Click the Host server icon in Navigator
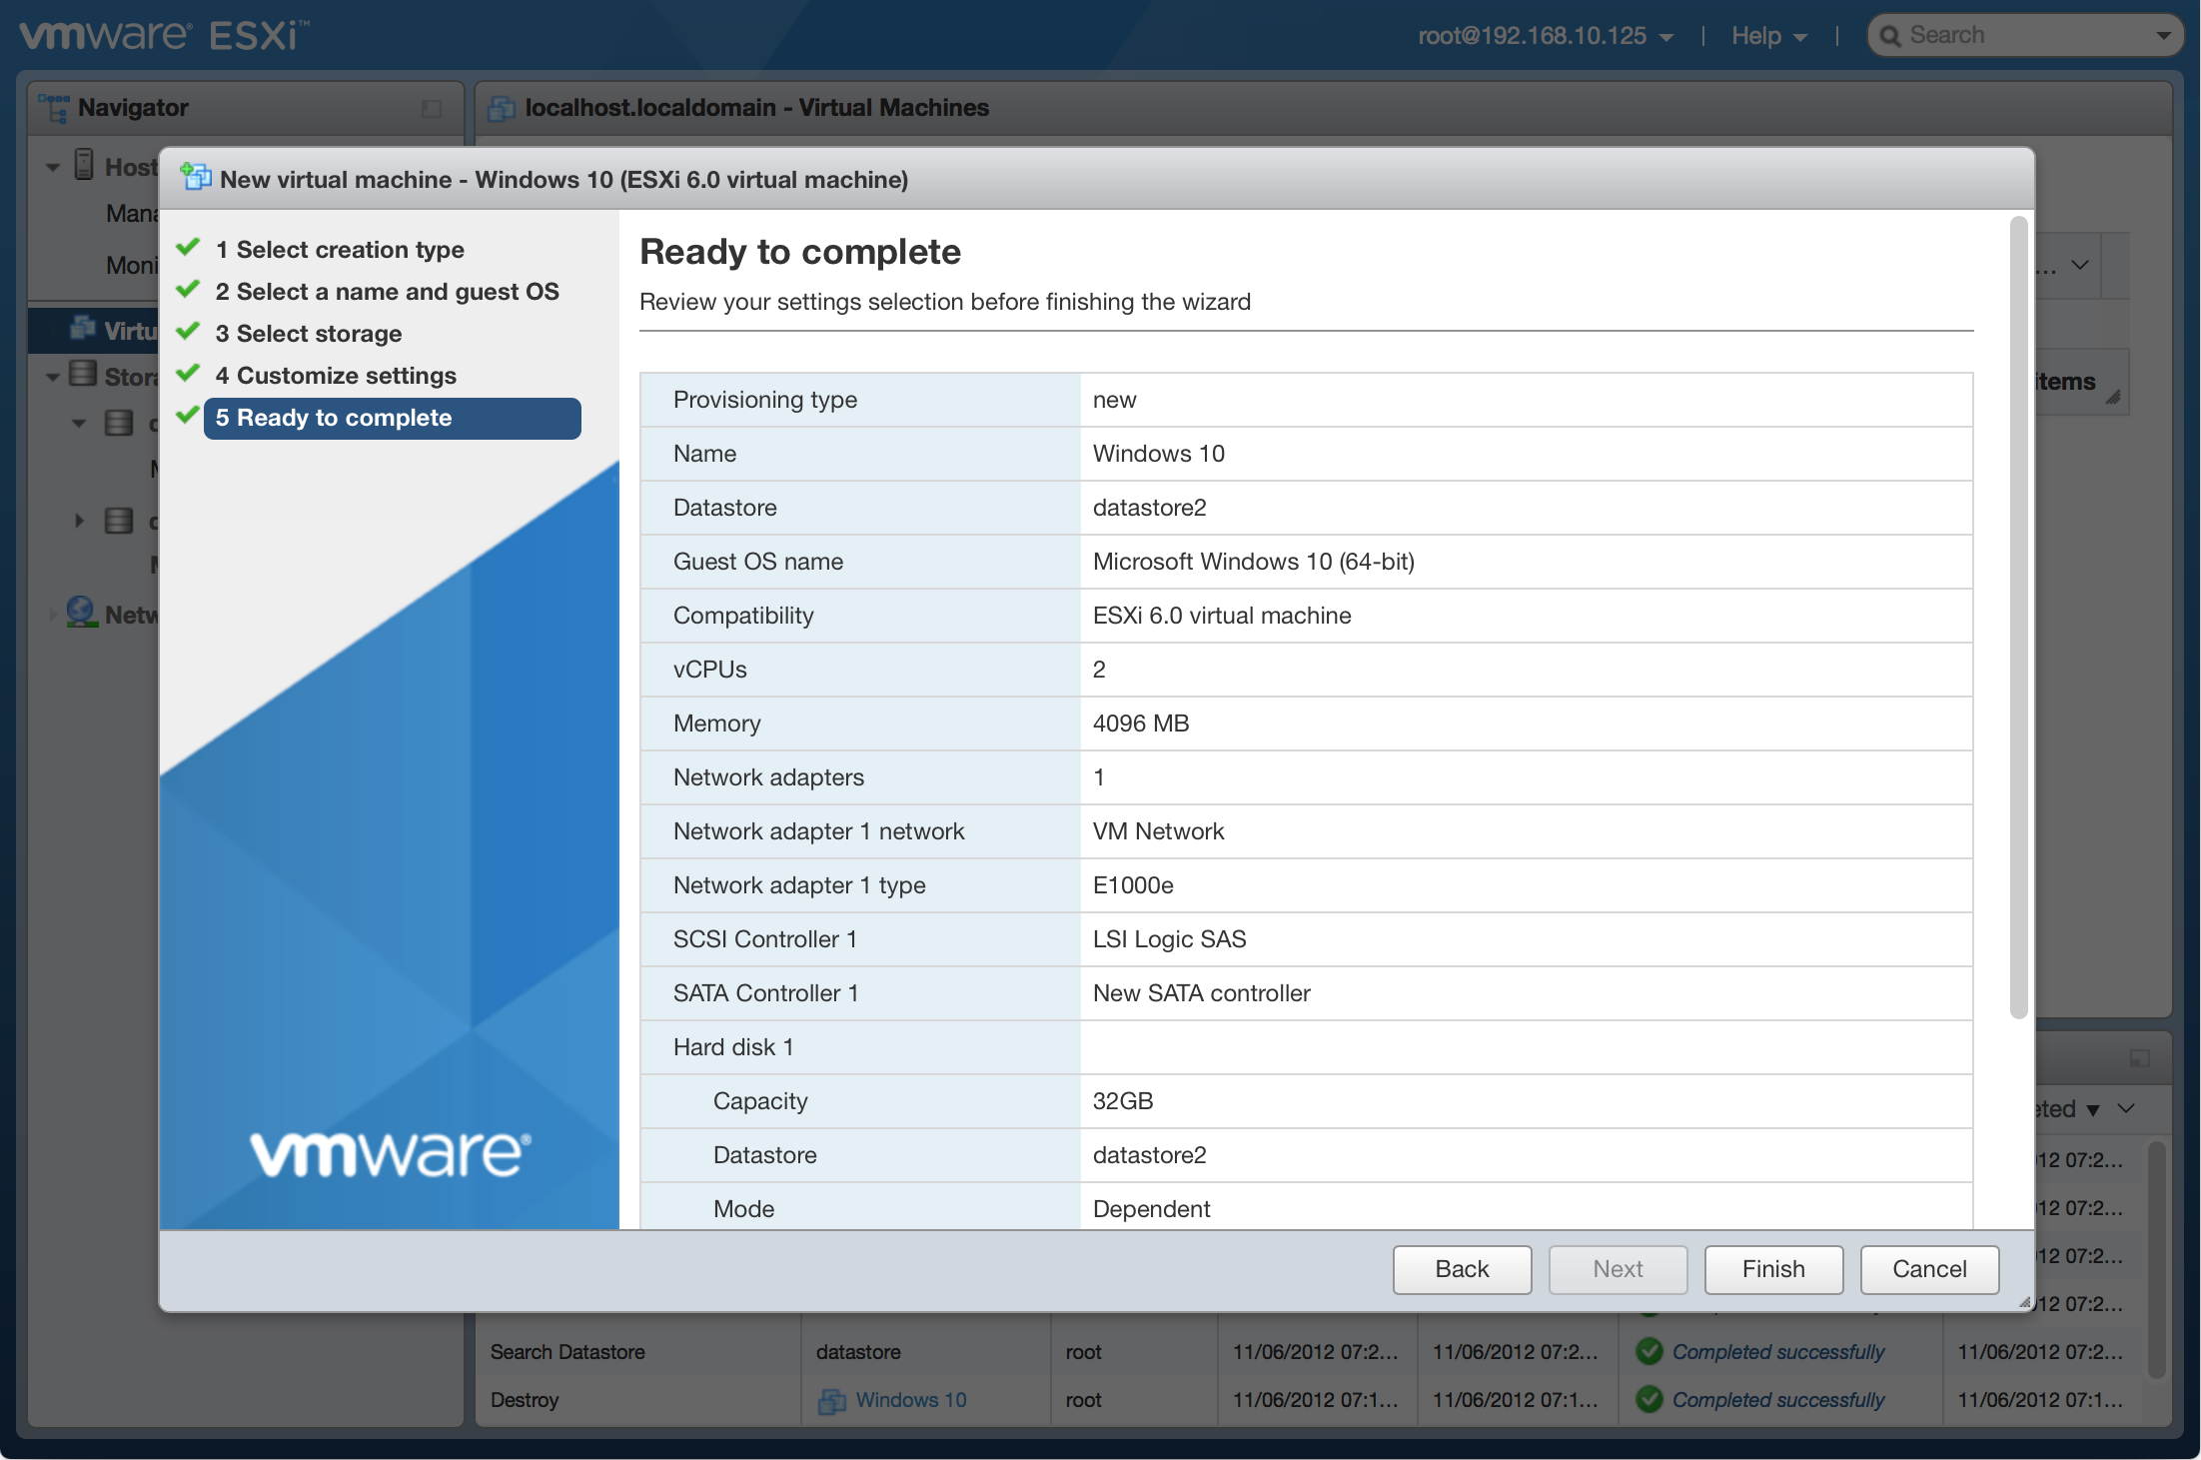2201x1460 pixels. point(85,165)
